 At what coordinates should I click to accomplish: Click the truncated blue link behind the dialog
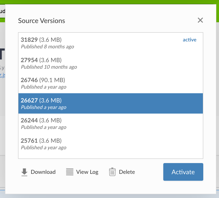point(3,75)
